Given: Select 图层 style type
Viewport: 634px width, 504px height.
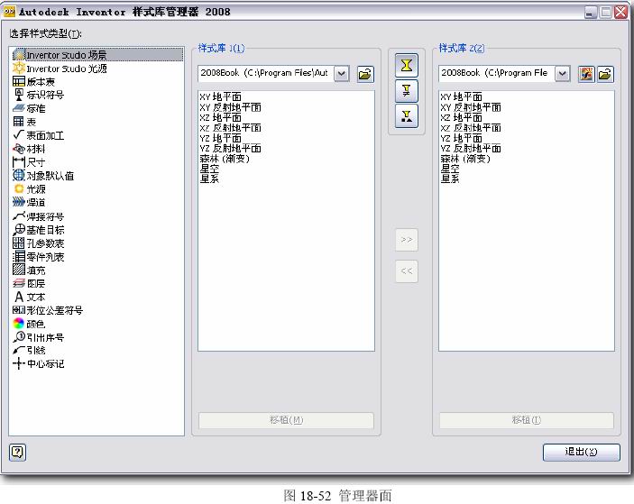Looking at the screenshot, I should (x=29, y=283).
